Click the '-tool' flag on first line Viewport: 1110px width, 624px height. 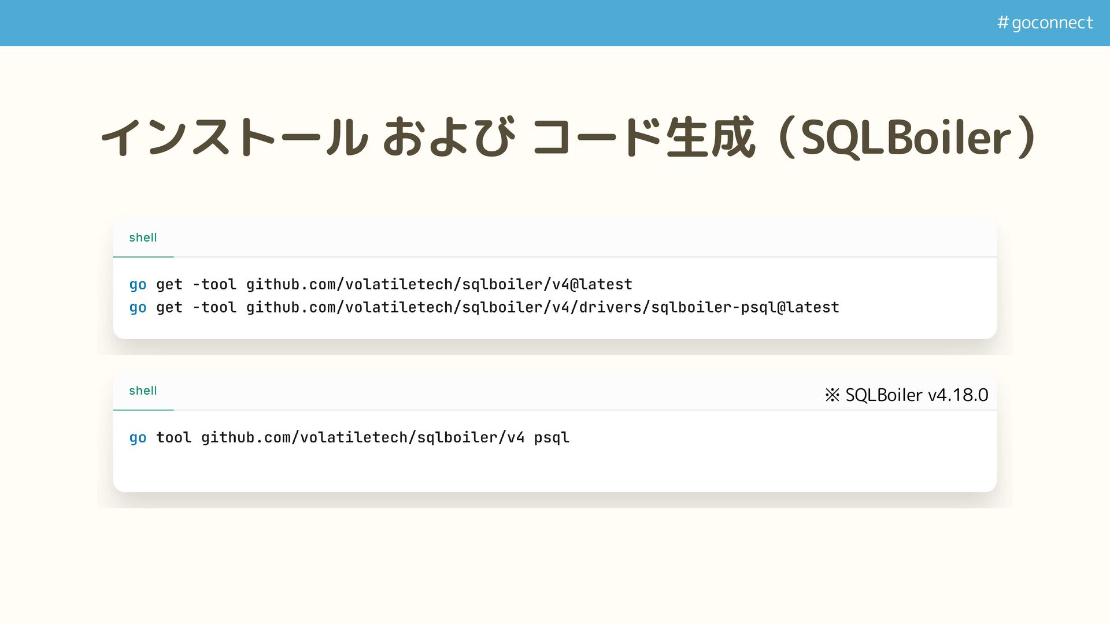point(214,284)
